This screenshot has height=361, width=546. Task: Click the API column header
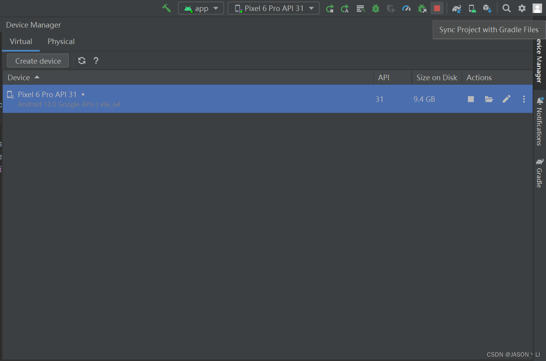point(392,77)
